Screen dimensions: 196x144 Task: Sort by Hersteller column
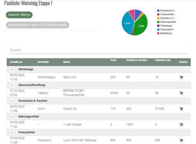pyautogui.click(x=43, y=62)
